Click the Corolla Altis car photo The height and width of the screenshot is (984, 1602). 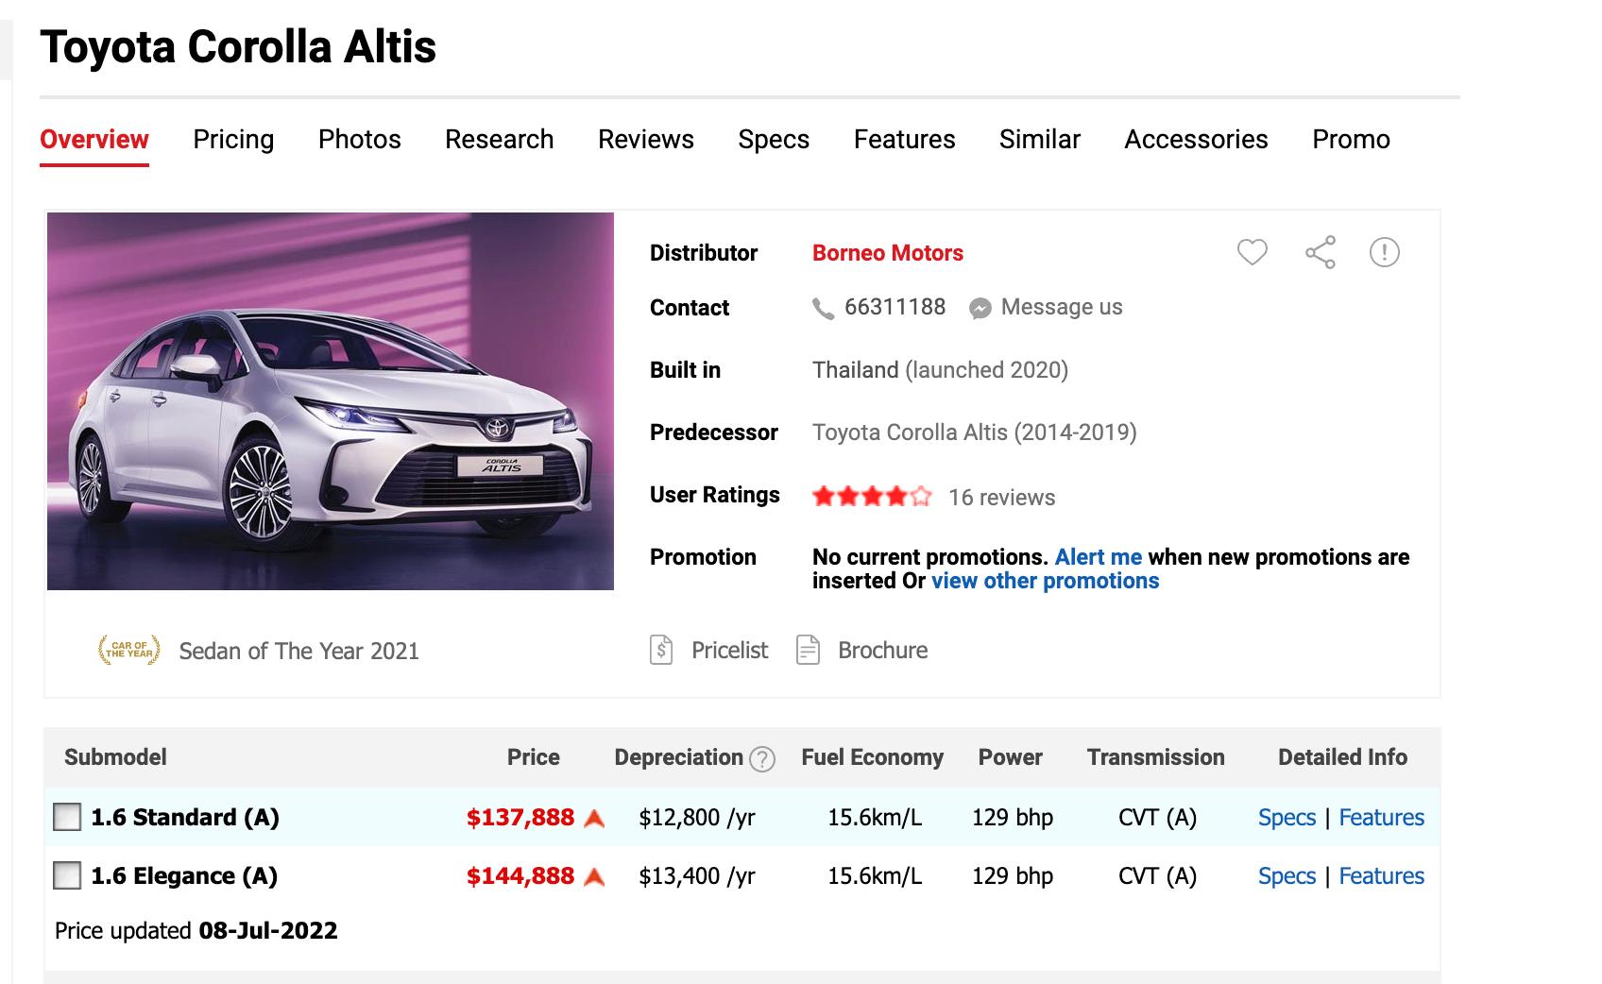pyautogui.click(x=331, y=401)
